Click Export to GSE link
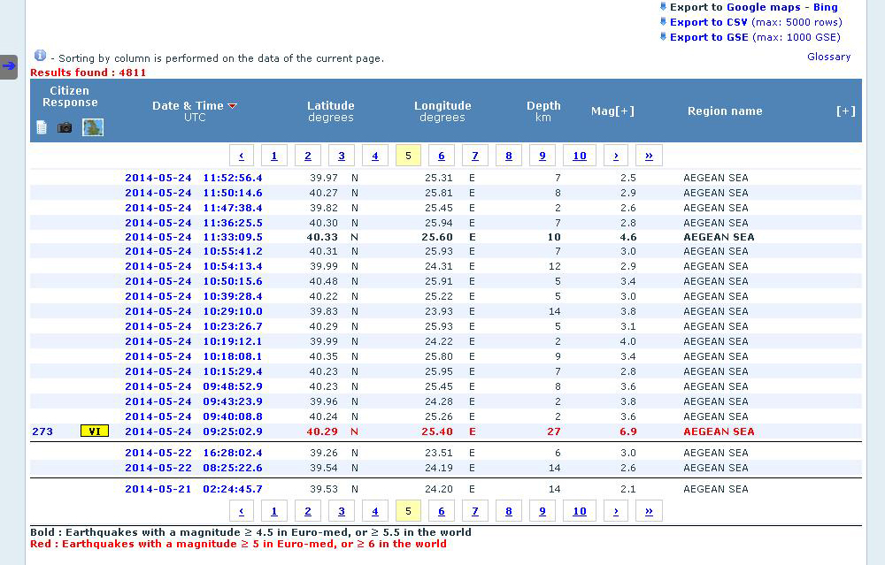 click(x=708, y=37)
